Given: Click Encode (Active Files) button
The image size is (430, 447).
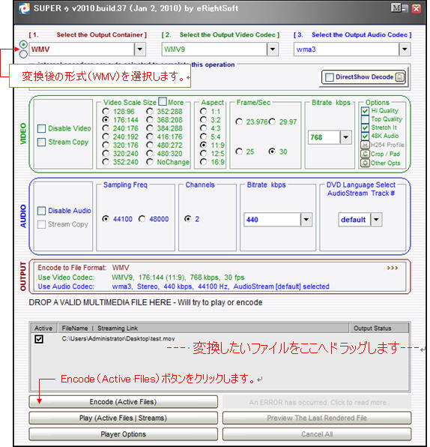Looking at the screenshot, I should (x=124, y=402).
